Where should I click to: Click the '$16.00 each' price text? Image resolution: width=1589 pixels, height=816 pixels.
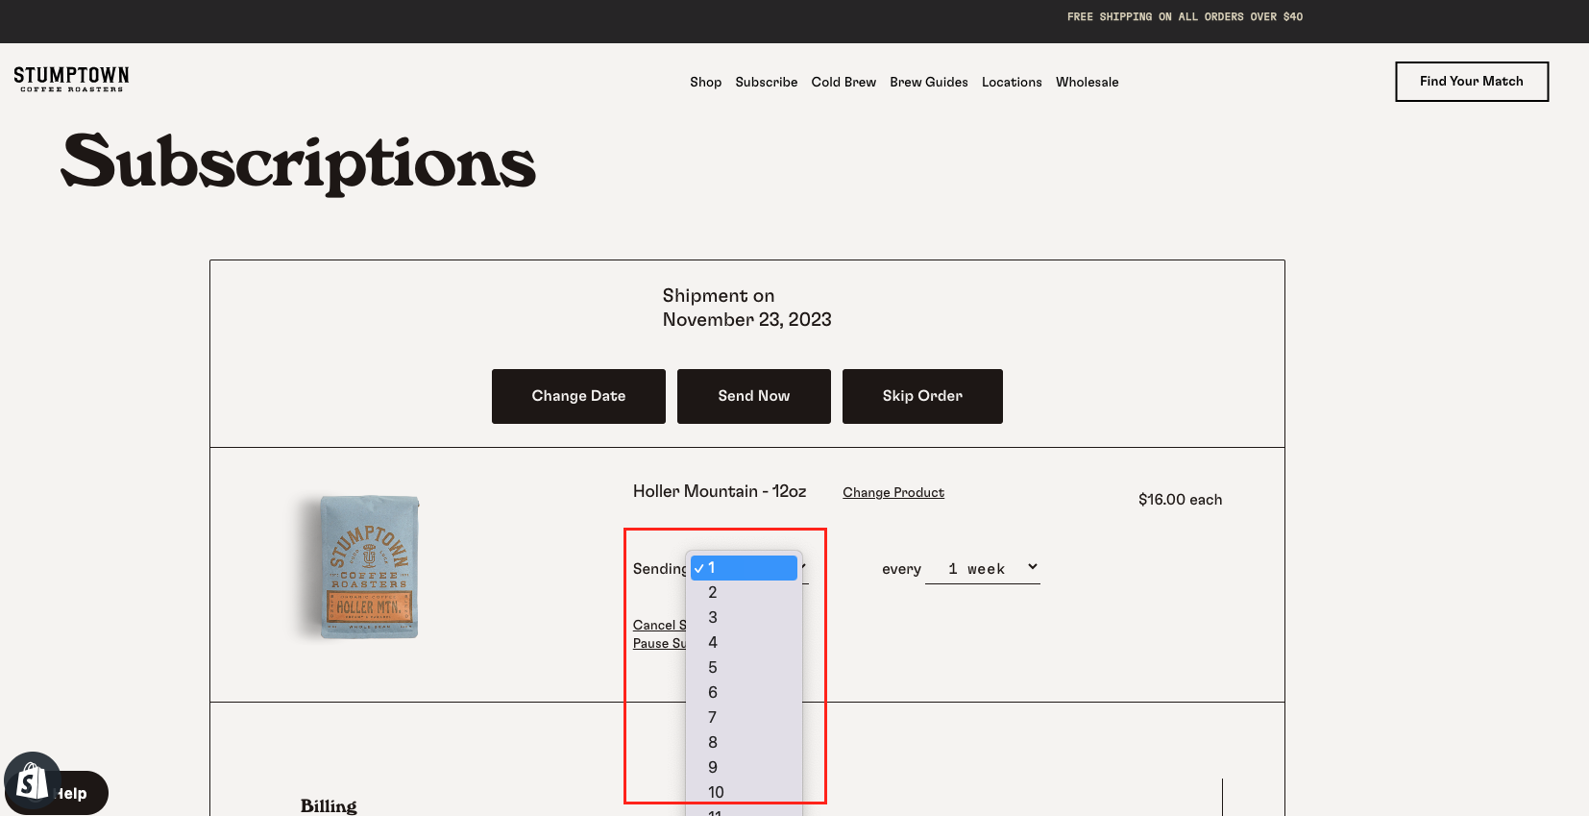tap(1180, 500)
